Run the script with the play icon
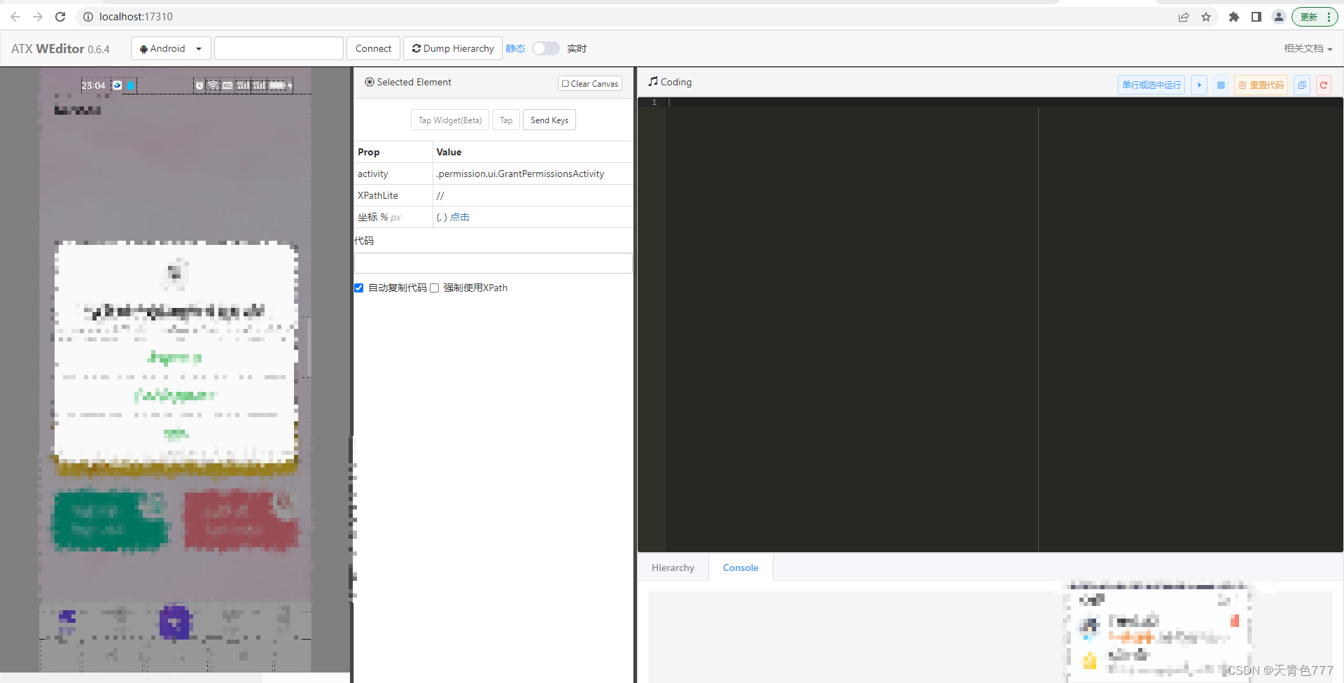The image size is (1344, 683). (x=1199, y=85)
